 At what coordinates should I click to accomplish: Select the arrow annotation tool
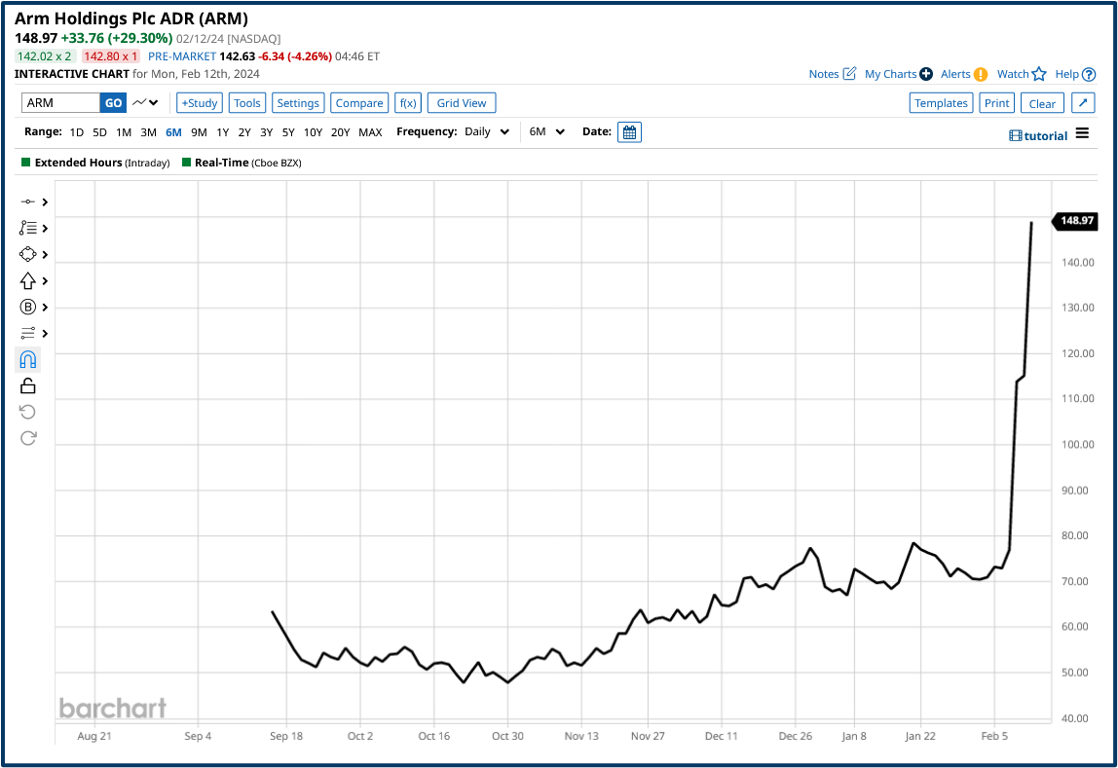(x=27, y=280)
